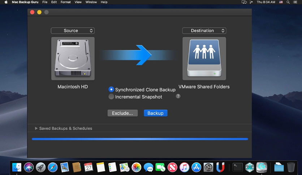The image size is (302, 175).
Task: Open the File menu
Action: coord(45,2)
